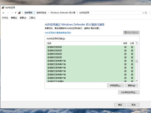151x113 pixels.
Task: Open the address bar history dropdown
Action: 142,13
